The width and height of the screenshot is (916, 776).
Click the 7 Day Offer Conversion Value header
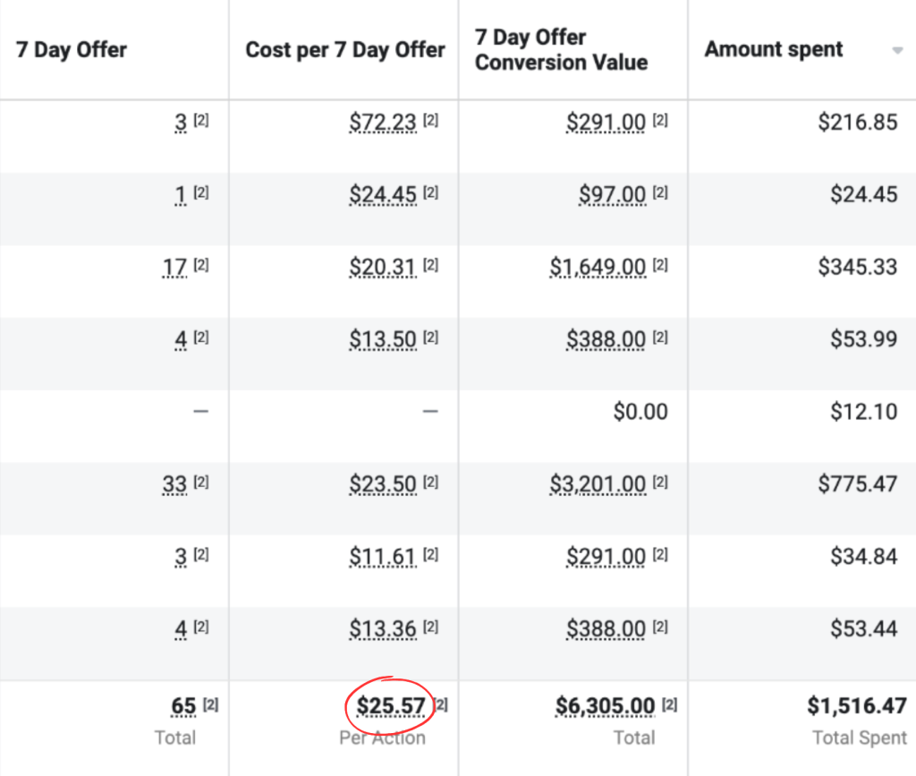[561, 49]
